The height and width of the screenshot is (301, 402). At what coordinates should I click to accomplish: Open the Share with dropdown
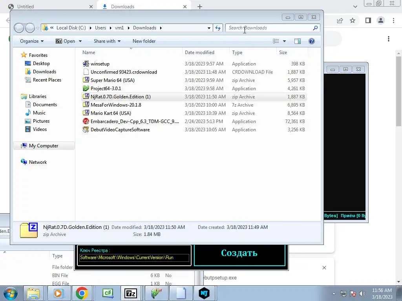[107, 41]
